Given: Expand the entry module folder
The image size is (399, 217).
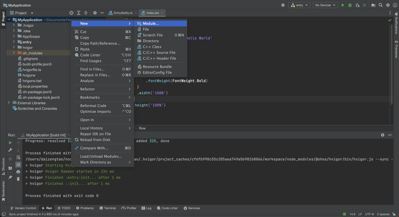Looking at the screenshot, I should click(14, 42).
